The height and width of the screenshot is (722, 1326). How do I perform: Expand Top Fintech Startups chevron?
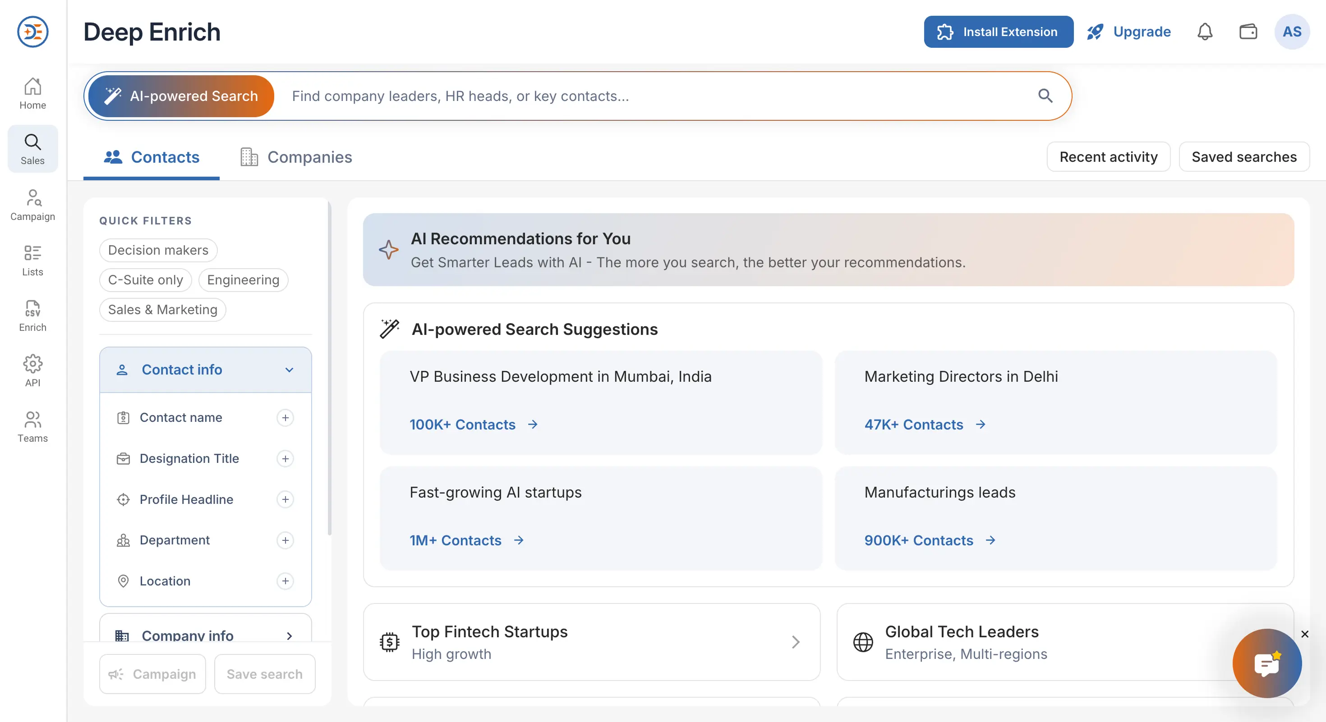tap(795, 642)
